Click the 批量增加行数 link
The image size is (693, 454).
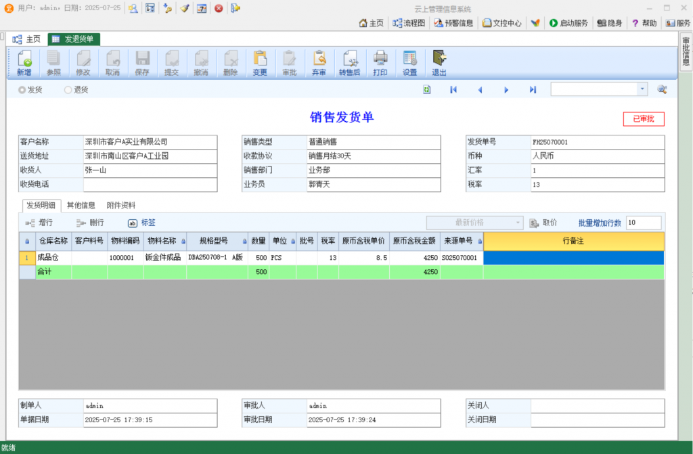click(x=600, y=223)
